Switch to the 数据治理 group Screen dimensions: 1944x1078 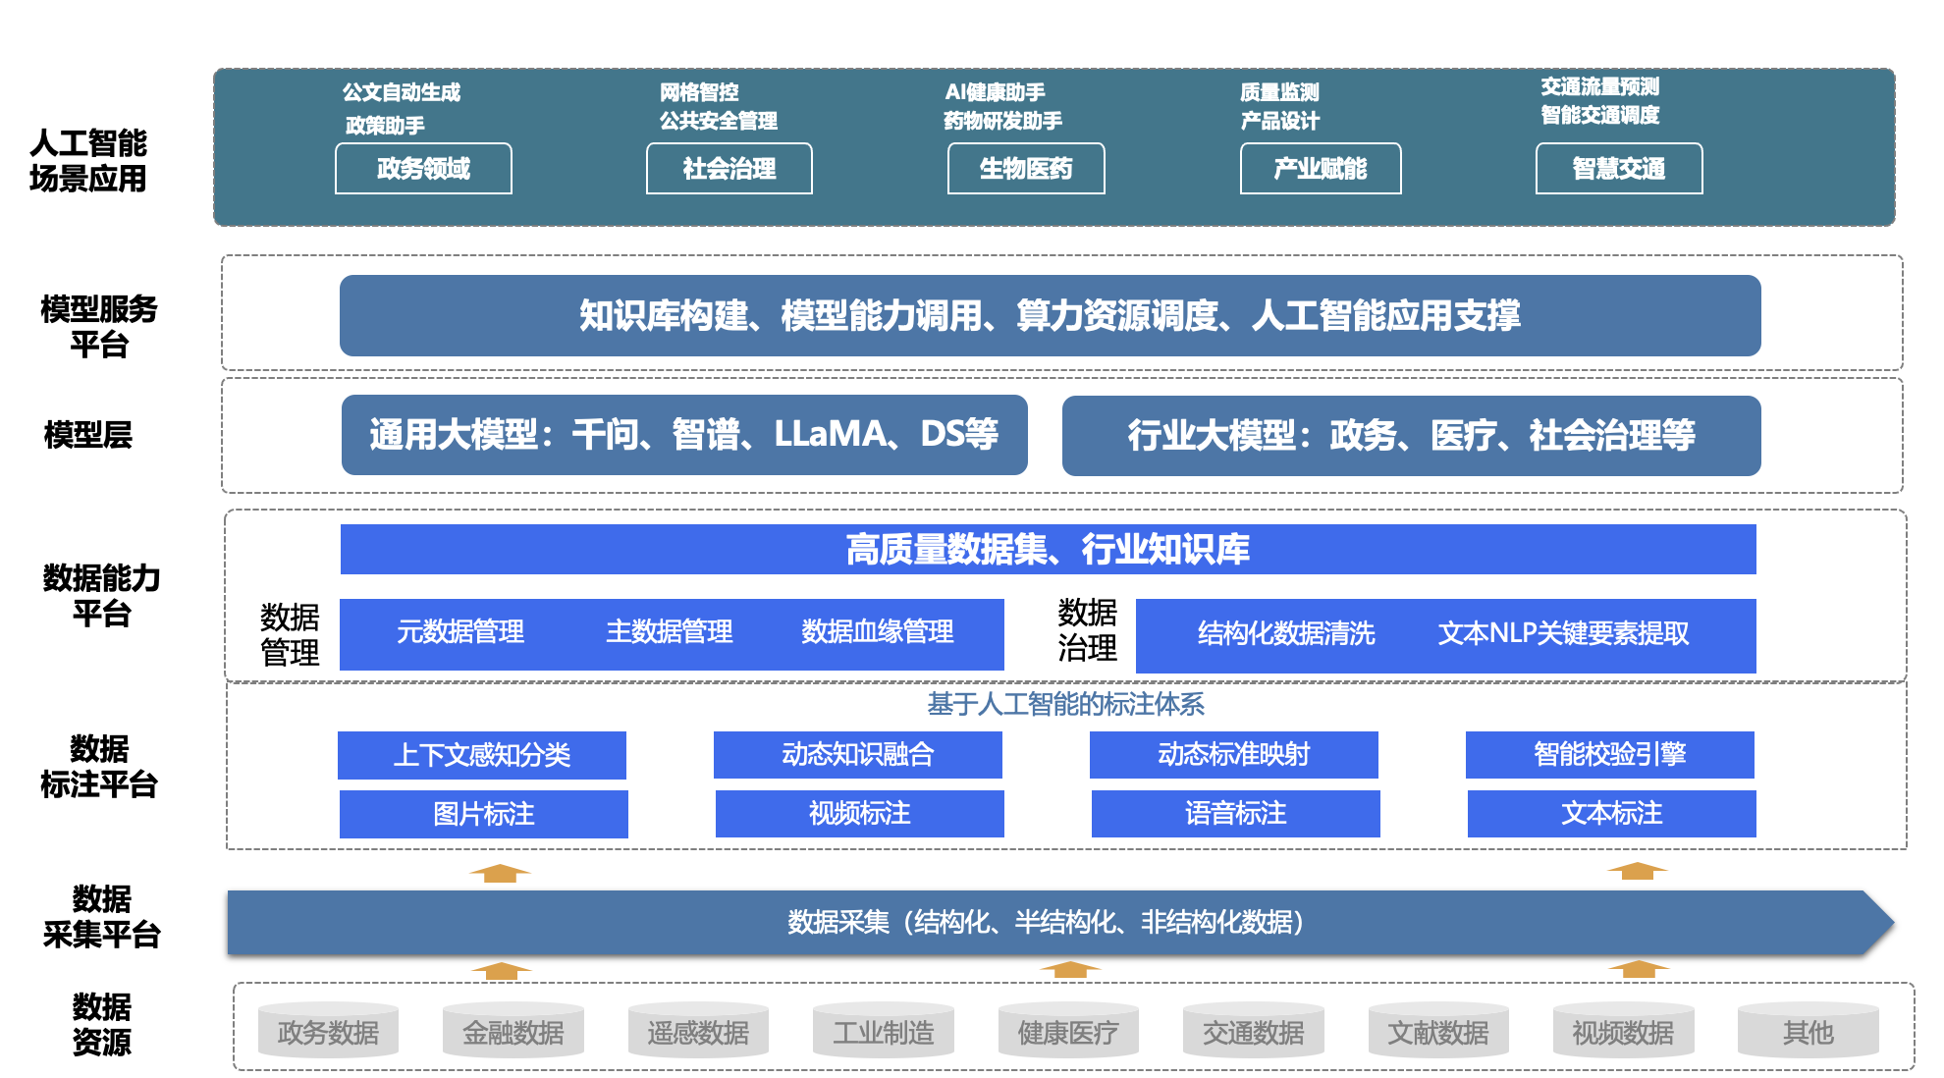(x=1086, y=631)
